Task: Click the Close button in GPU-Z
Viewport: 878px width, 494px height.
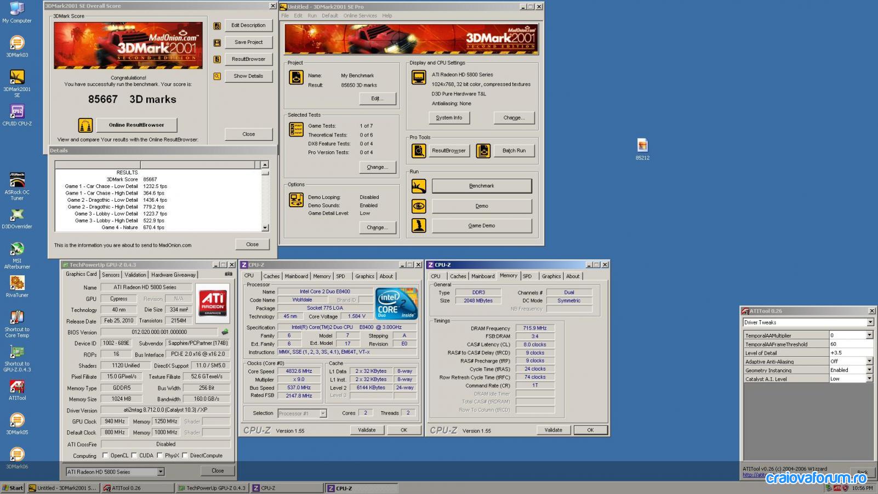Action: [218, 471]
